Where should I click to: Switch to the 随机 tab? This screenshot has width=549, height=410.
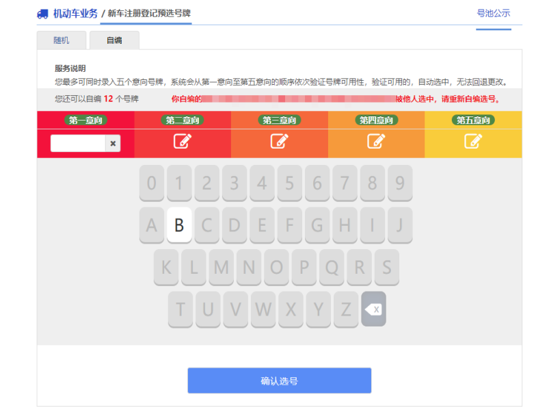62,40
